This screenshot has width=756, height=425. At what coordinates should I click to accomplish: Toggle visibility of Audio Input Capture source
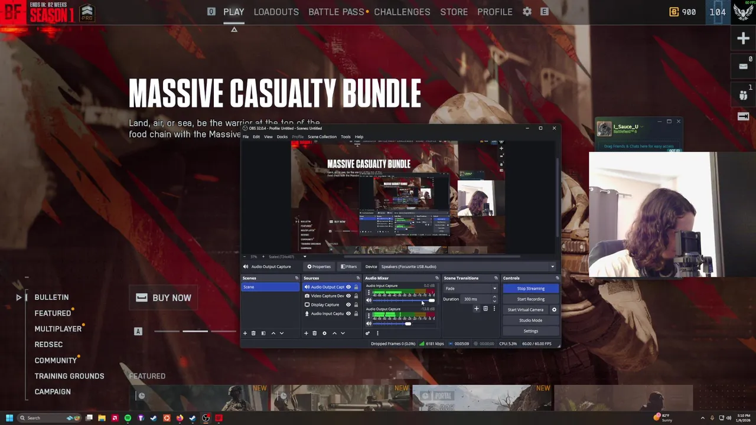348,314
